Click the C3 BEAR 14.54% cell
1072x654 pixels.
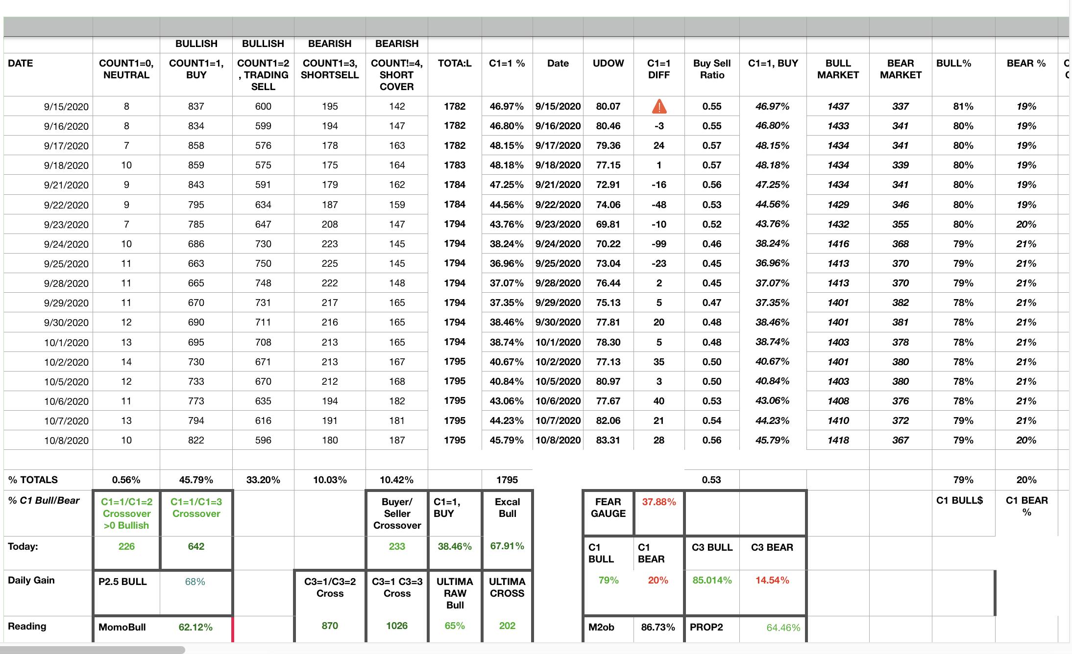pyautogui.click(x=772, y=580)
